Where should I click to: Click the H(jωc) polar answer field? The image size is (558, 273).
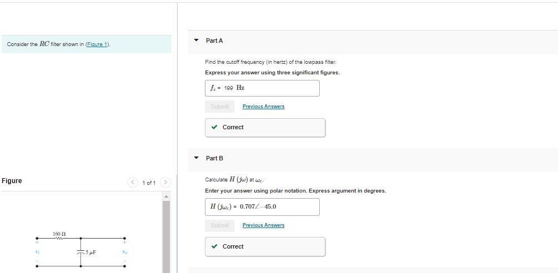coord(262,207)
